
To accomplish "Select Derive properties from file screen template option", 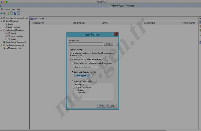I will point(73,63).
